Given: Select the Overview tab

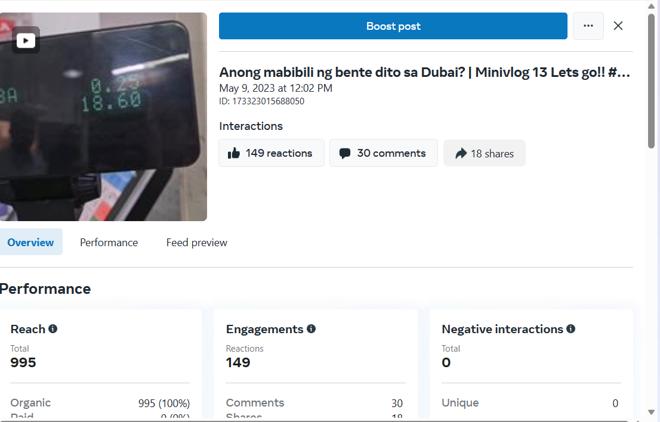Looking at the screenshot, I should pos(30,242).
